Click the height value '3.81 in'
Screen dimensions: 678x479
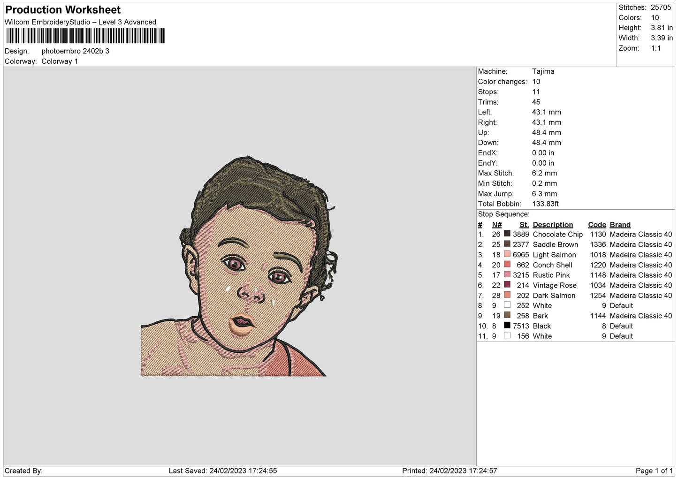[662, 28]
